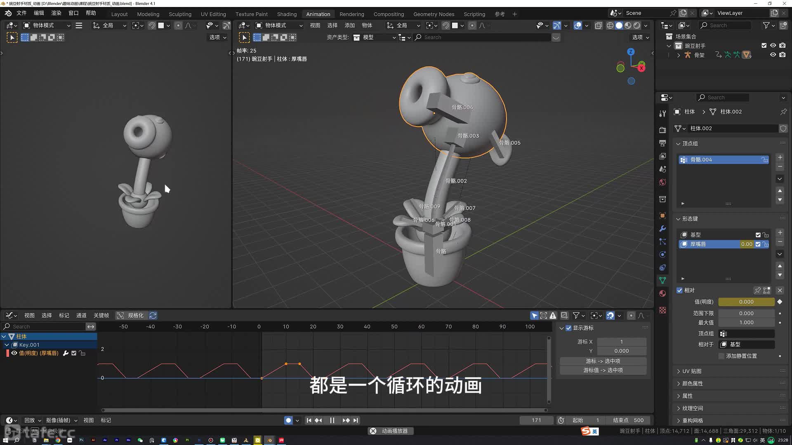Hide 豌豆射手 collection in viewport
792x445 pixels.
coord(773,46)
